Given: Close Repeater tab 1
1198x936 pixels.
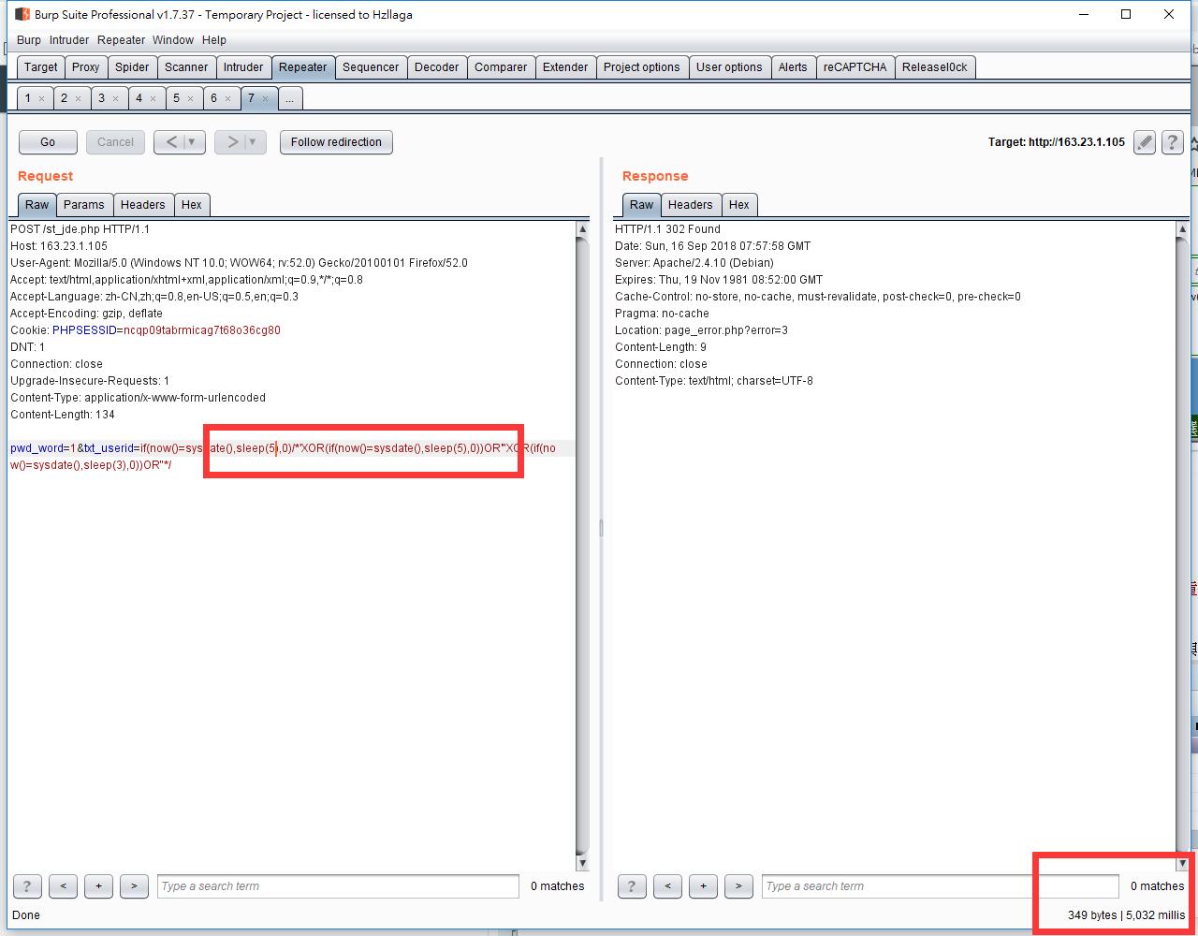Looking at the screenshot, I should click(41, 98).
